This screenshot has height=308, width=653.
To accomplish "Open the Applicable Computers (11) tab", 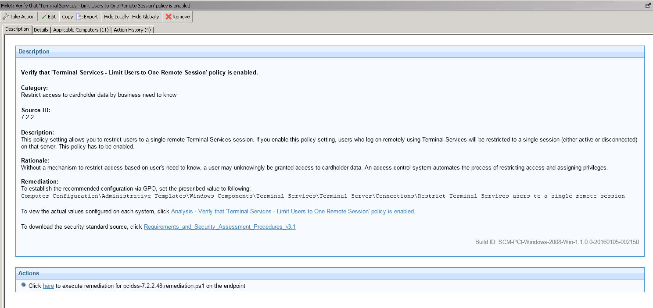I will point(81,29).
